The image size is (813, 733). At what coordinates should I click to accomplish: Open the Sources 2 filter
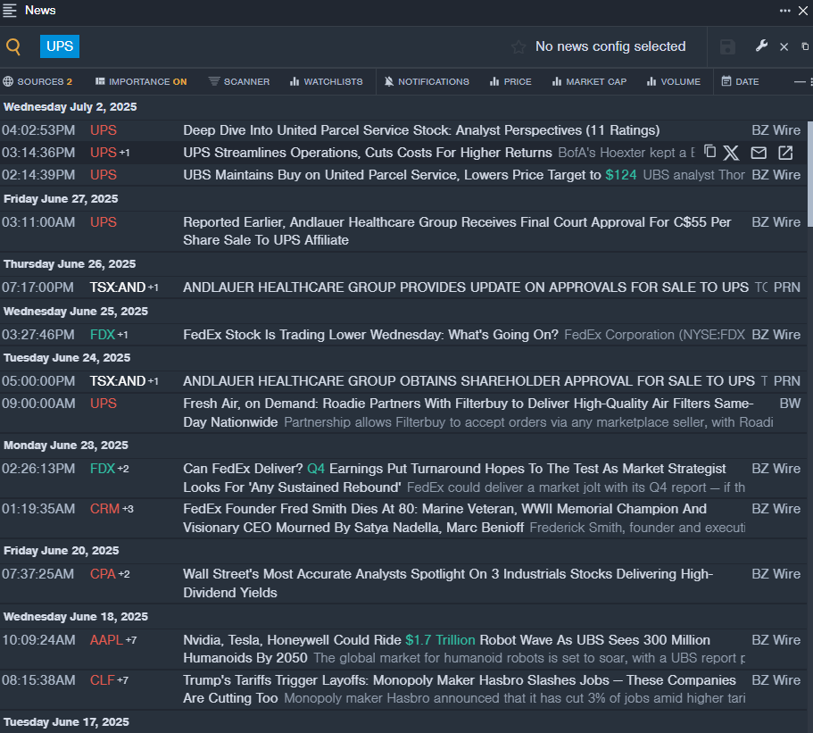pyautogui.click(x=37, y=81)
